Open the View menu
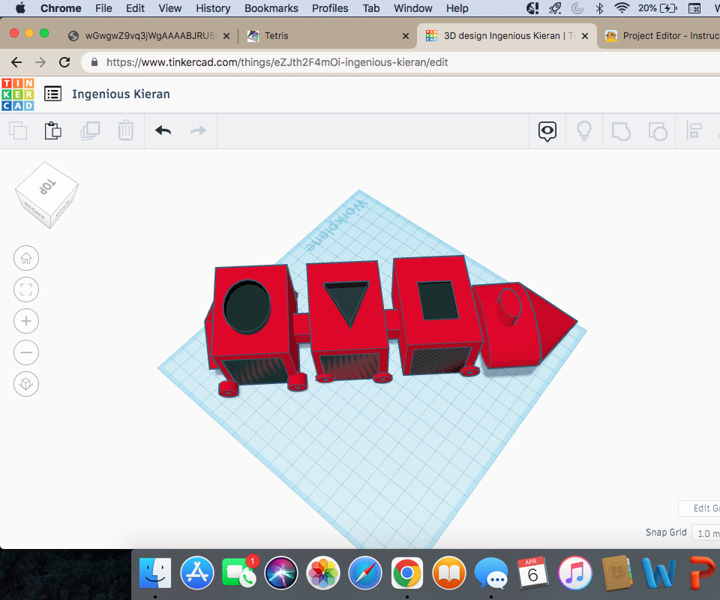720x600 pixels. coord(170,8)
